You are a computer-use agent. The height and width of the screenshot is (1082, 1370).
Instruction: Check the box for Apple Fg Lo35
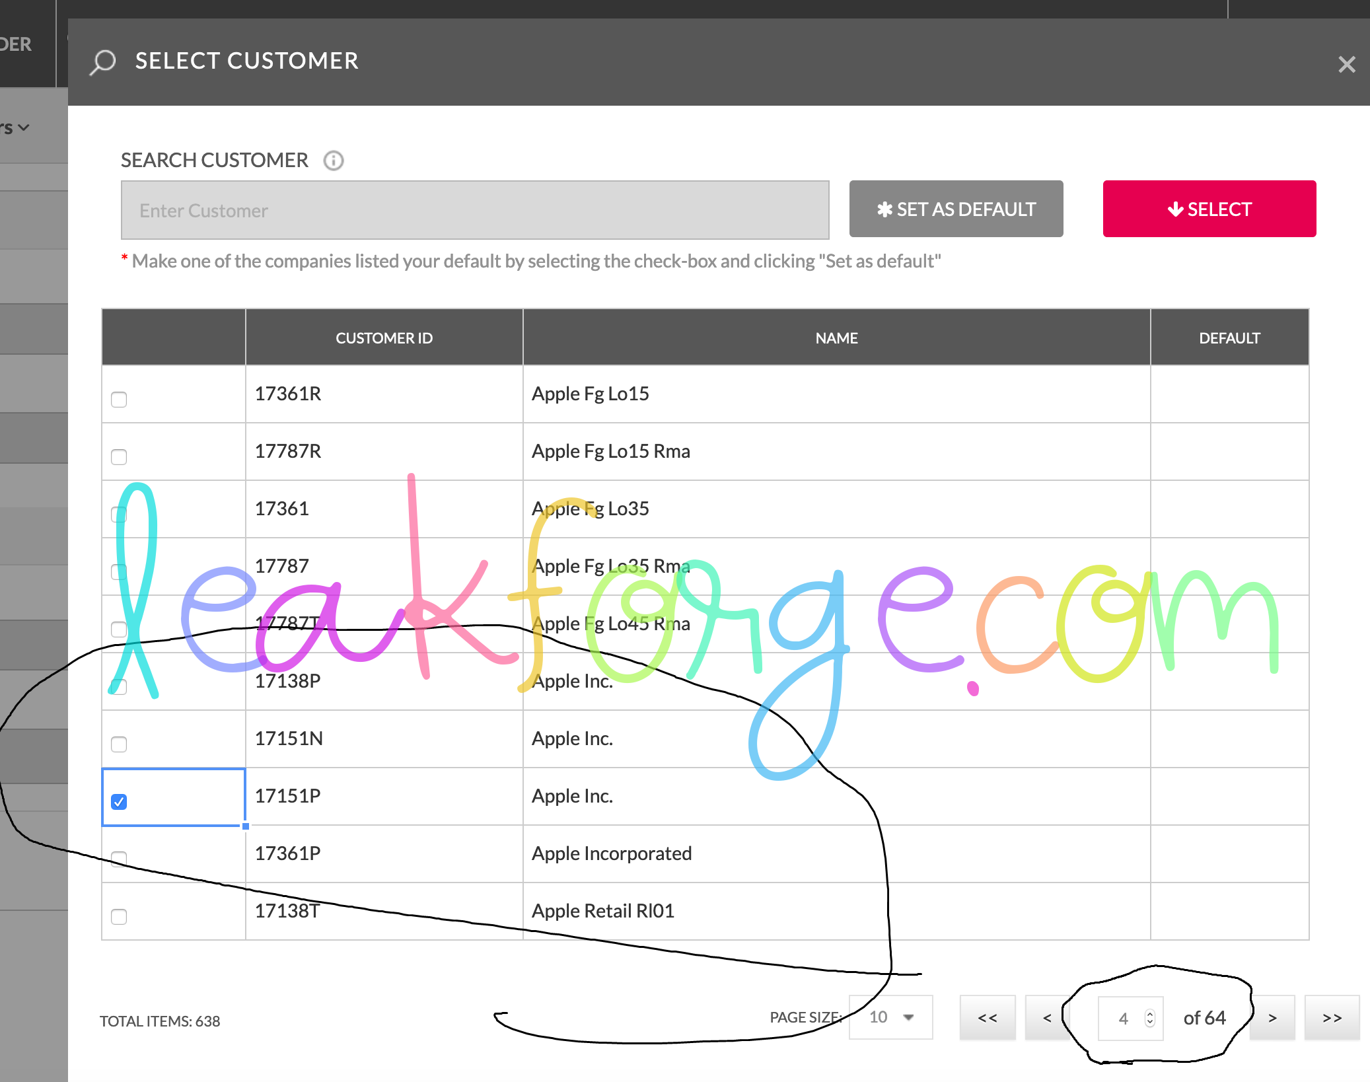coord(119,515)
